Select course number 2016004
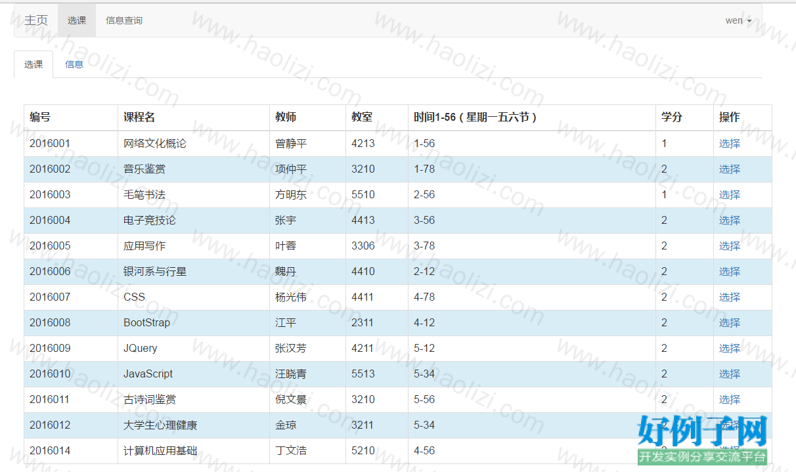The width and height of the screenshot is (796, 472). point(50,220)
